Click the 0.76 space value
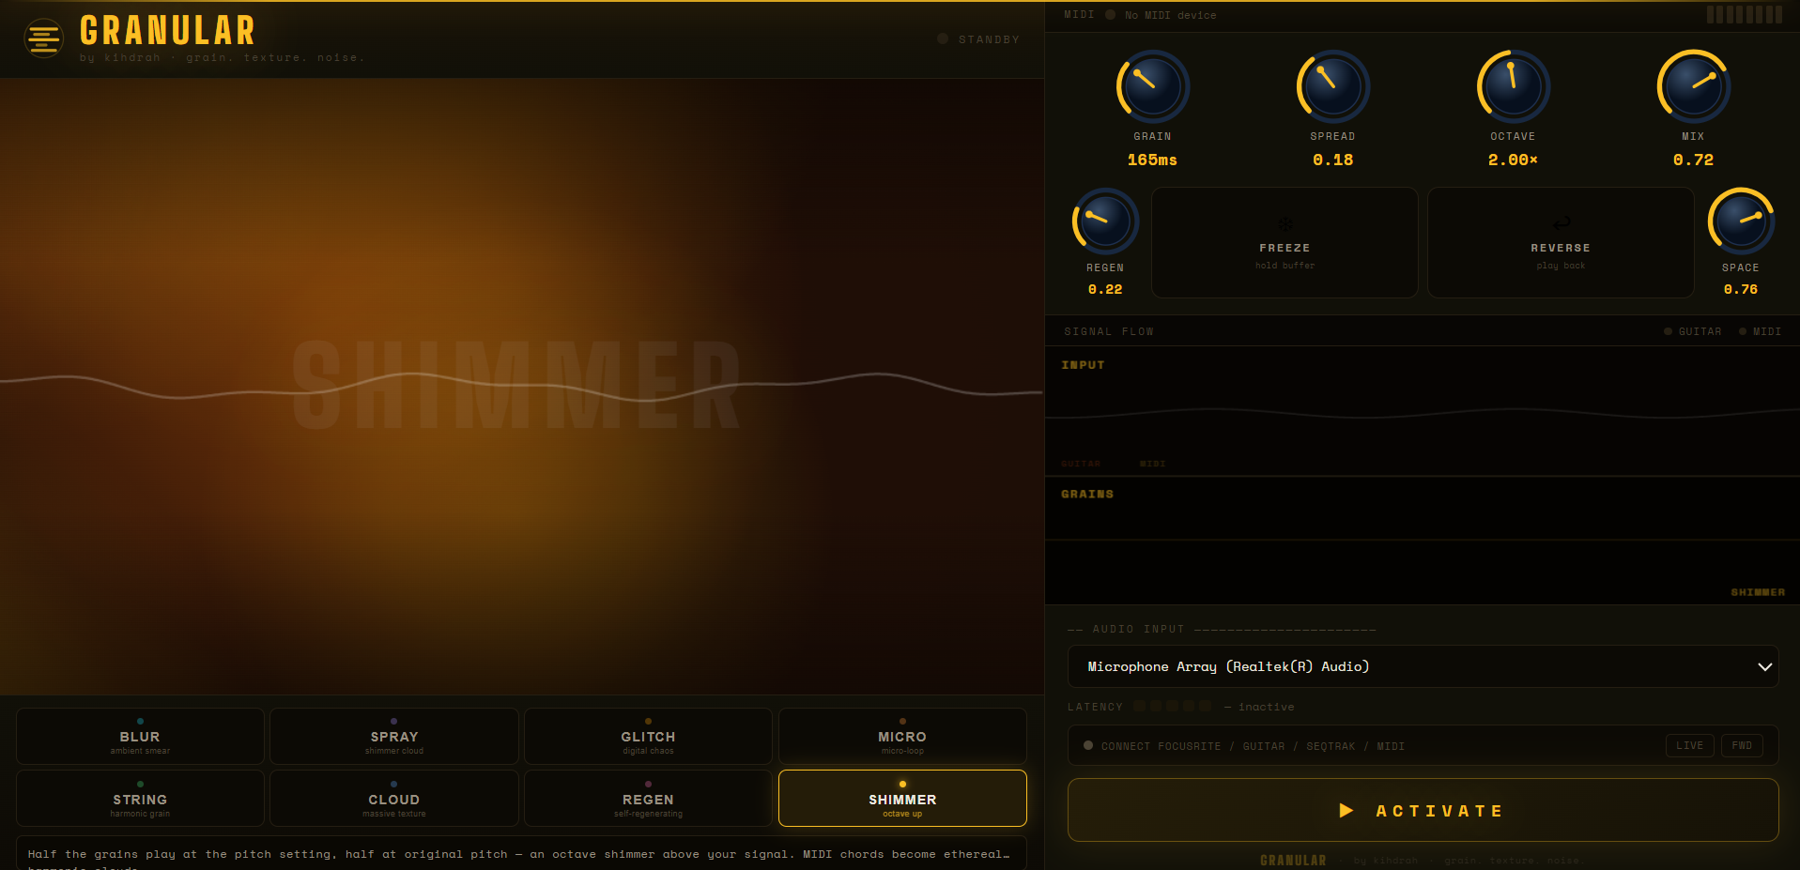 (x=1741, y=290)
